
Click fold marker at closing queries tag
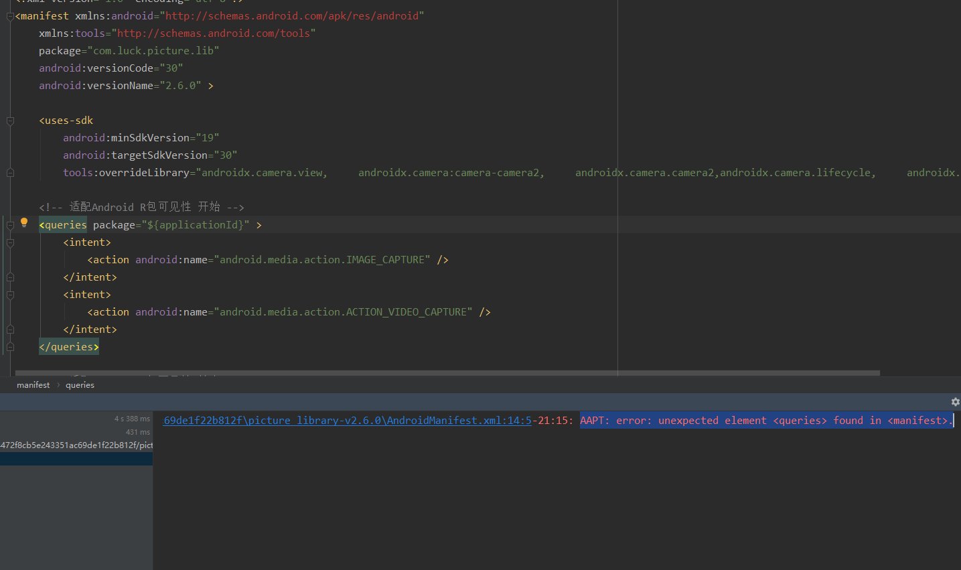[10, 347]
